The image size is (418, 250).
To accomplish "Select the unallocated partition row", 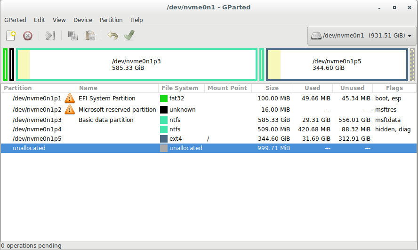I will (209, 148).
